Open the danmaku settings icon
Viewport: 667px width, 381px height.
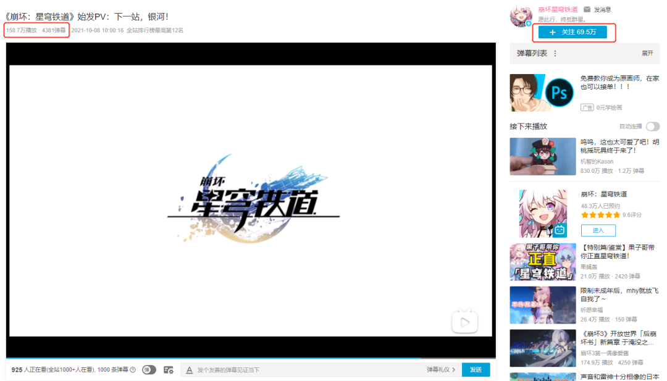point(169,370)
